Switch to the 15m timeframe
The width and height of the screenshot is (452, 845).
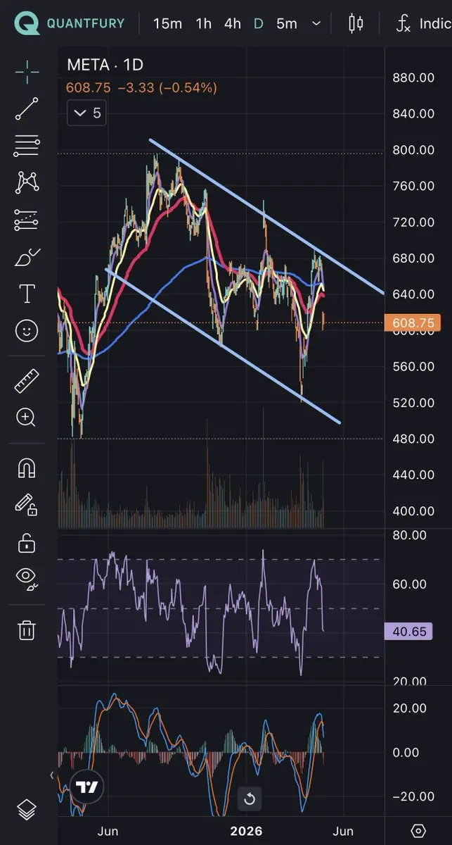pos(167,24)
